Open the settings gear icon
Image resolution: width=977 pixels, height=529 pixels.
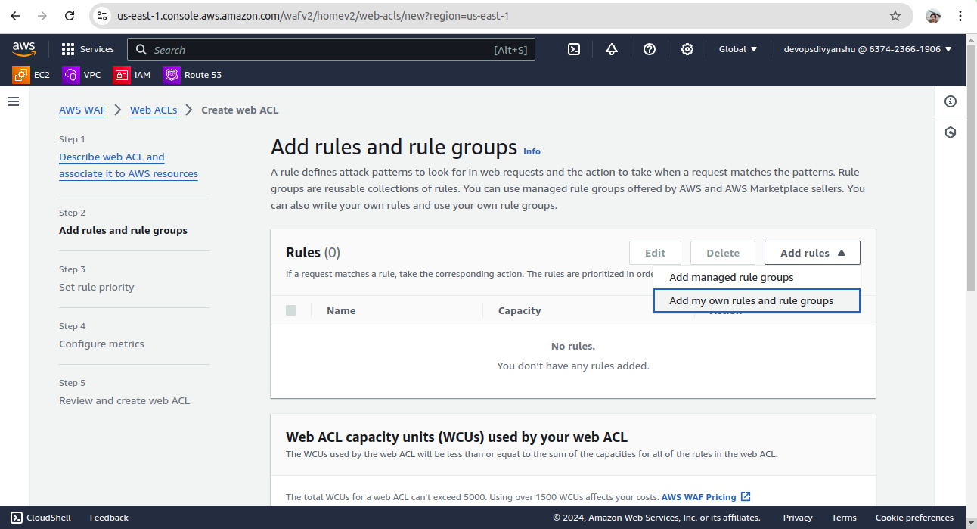point(687,49)
